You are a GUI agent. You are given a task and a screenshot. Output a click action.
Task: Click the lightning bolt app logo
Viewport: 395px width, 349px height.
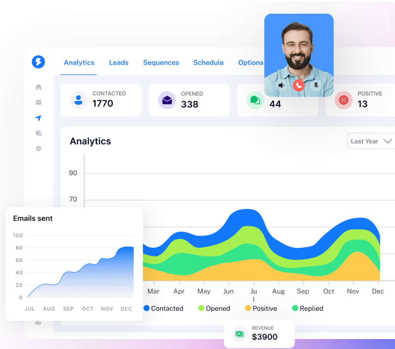38,62
